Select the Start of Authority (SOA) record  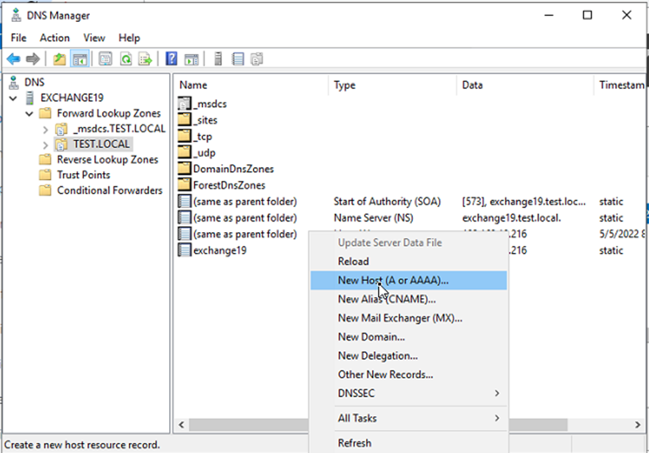pyautogui.click(x=387, y=202)
